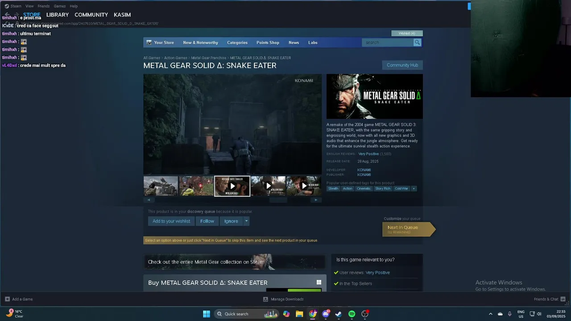Play the fifth media thumbnail video

(304, 186)
